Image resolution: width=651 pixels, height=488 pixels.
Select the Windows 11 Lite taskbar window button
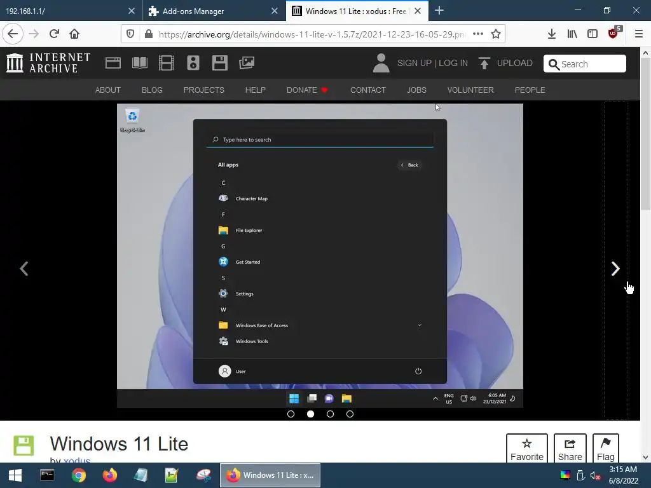pos(270,475)
